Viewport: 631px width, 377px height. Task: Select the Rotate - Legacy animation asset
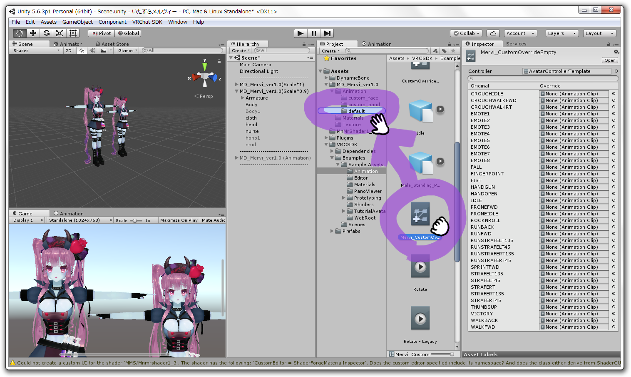pyautogui.click(x=420, y=319)
